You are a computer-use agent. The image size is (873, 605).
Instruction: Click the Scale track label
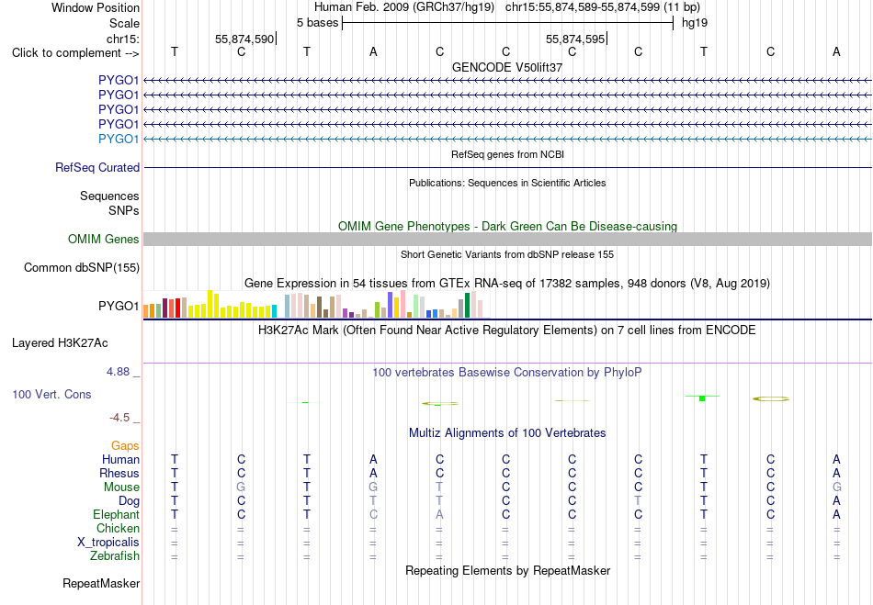124,23
